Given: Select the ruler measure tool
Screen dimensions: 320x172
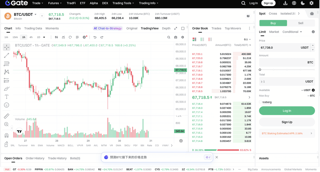Looking at the screenshot, I should pyautogui.click(x=6, y=116).
